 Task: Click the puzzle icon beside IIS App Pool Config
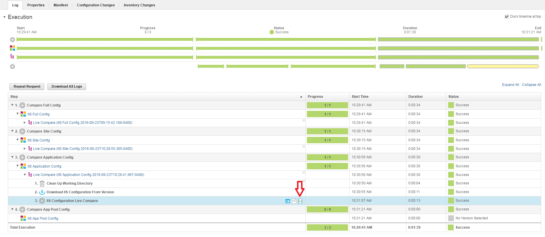23,218
